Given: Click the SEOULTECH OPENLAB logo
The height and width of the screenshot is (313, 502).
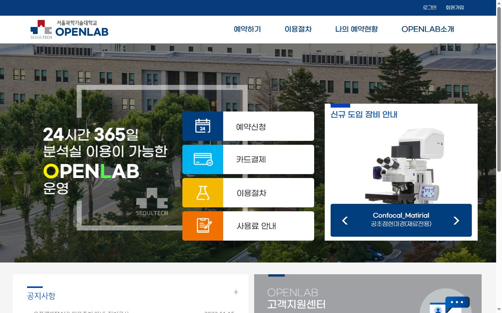Looking at the screenshot, I should (x=69, y=29).
